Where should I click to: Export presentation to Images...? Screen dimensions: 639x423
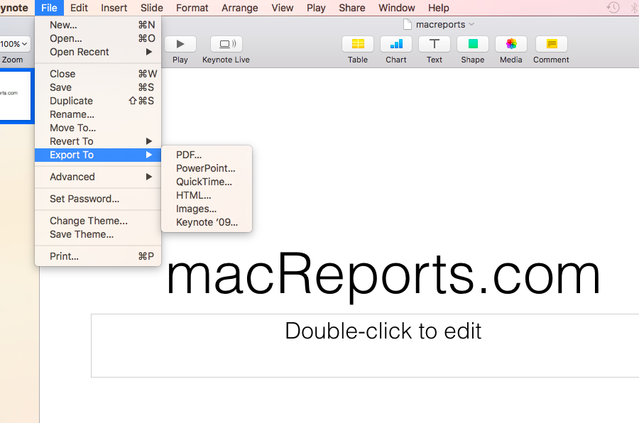pyautogui.click(x=207, y=209)
